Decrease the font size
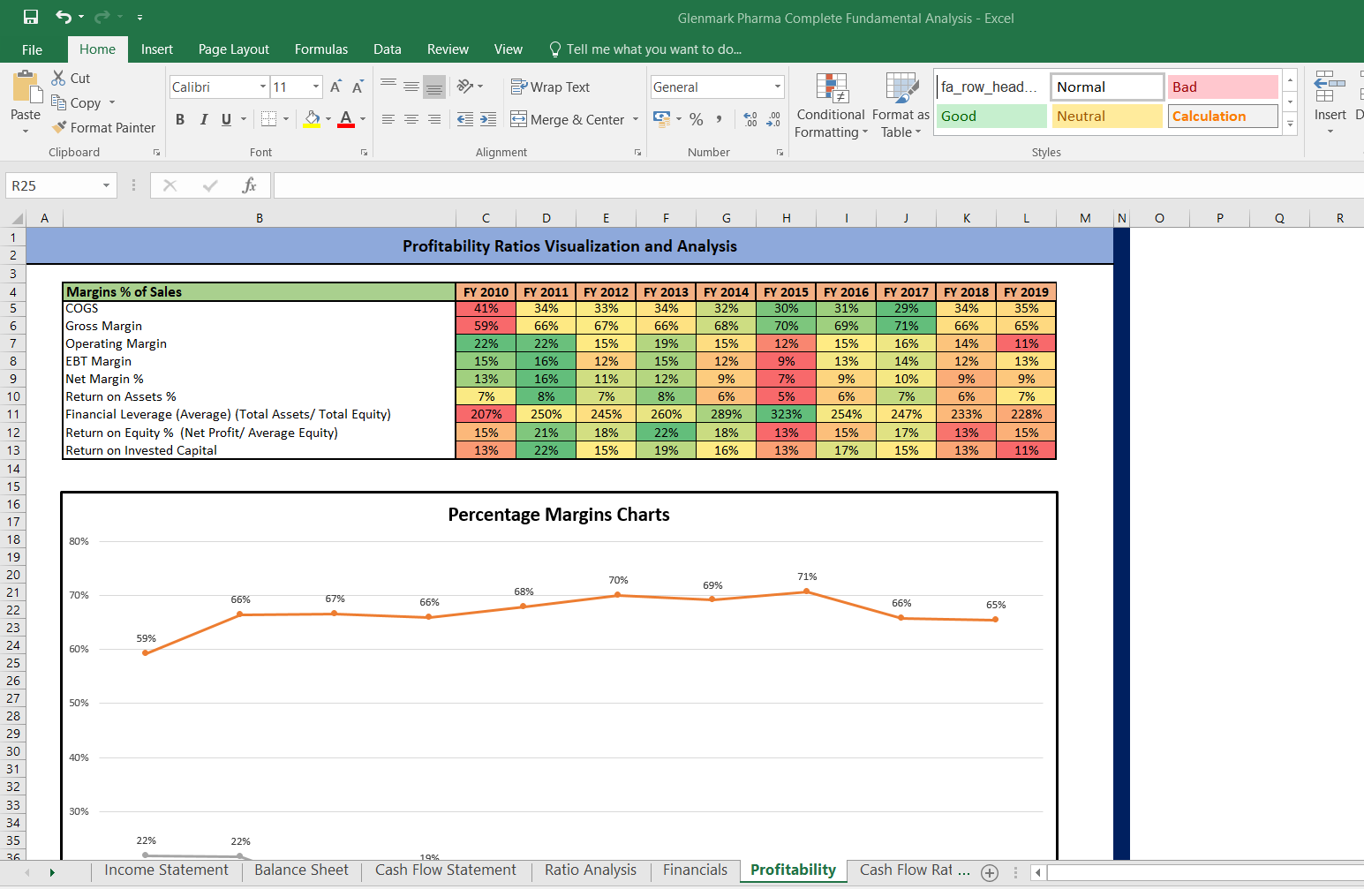 click(358, 87)
